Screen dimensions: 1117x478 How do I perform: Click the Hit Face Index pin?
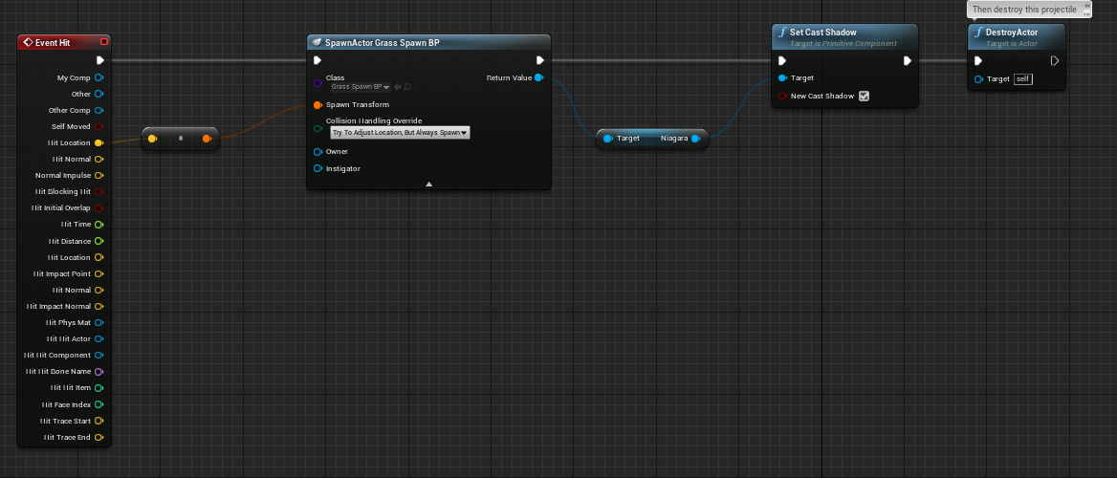coord(99,404)
